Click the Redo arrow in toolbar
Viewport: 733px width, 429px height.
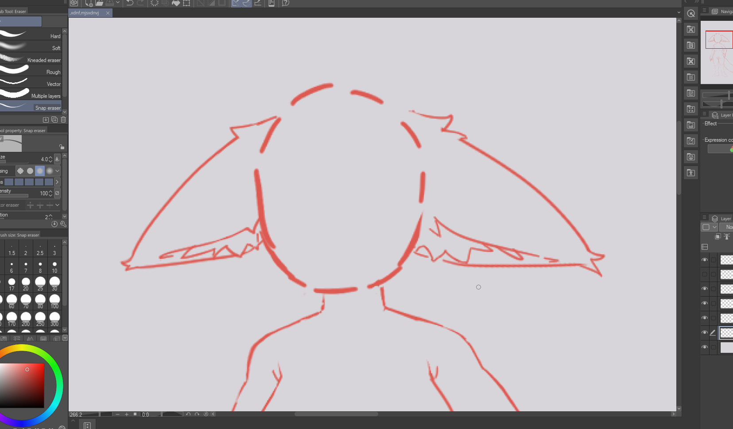coord(140,3)
